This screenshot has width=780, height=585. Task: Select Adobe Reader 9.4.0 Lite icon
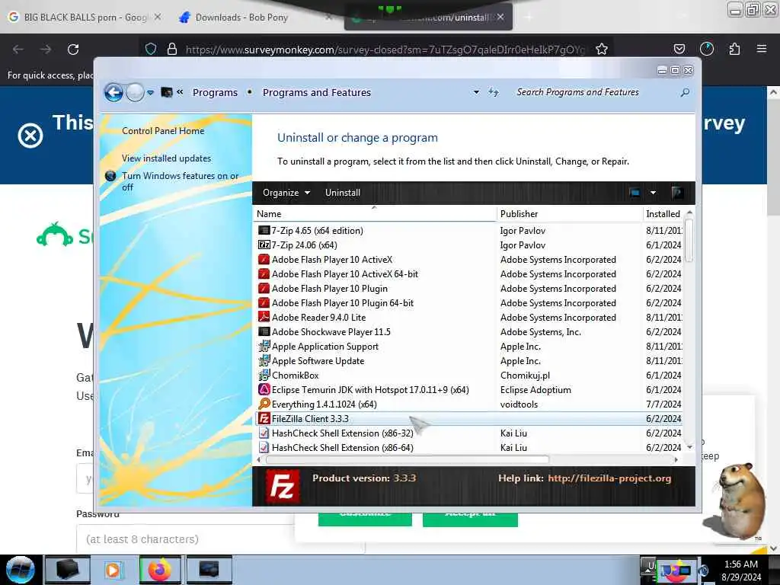[x=264, y=318]
